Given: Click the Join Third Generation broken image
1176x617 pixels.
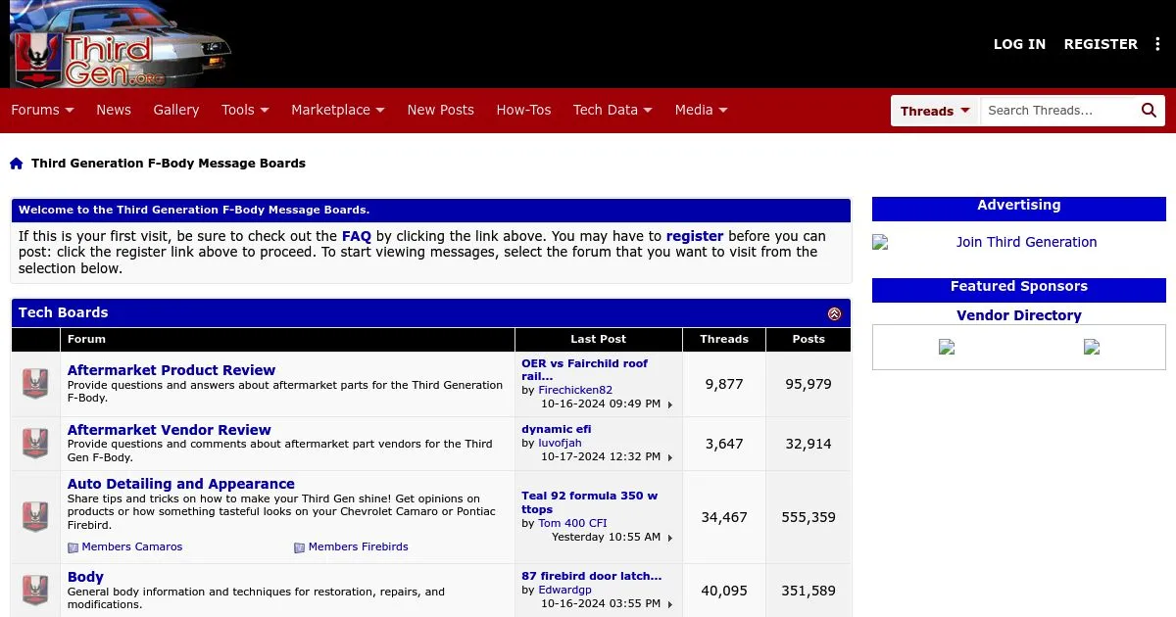Looking at the screenshot, I should pos(880,242).
